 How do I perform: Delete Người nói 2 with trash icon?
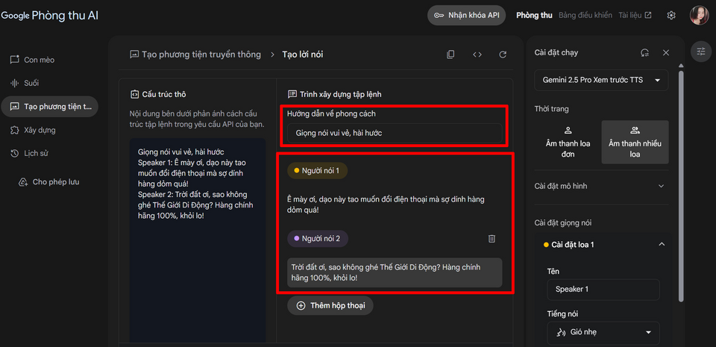[492, 239]
